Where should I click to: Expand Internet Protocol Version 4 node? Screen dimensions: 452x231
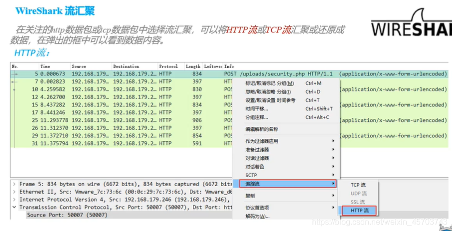pos(14,200)
